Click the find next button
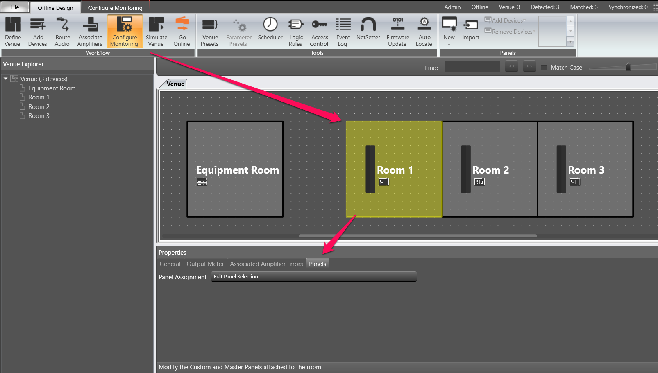Viewport: 658px width, 373px height. (529, 66)
